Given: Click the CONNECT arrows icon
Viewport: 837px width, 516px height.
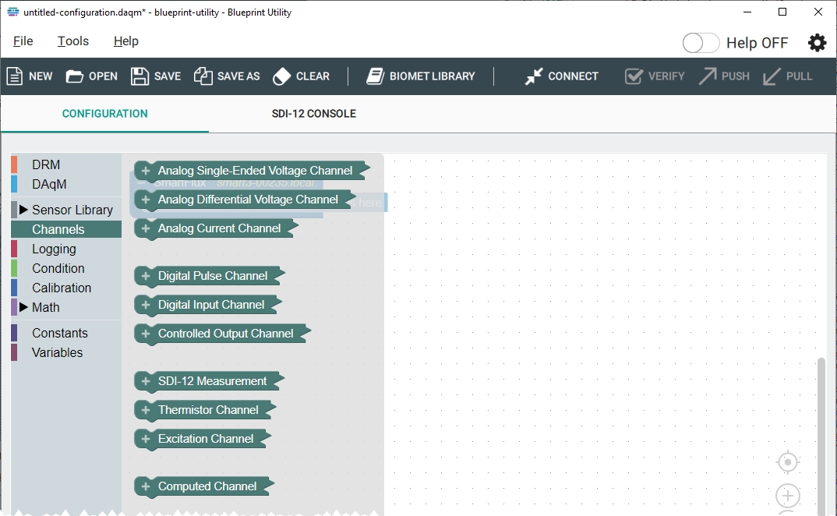Looking at the screenshot, I should [534, 76].
